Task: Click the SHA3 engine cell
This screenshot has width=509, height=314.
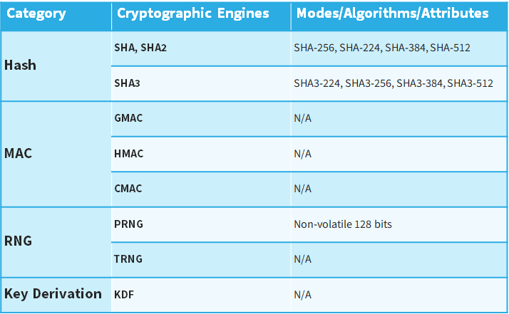Action: (x=127, y=83)
